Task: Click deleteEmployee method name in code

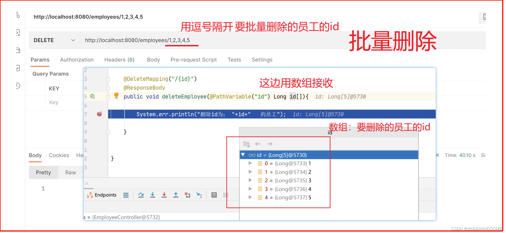Action: (x=184, y=97)
